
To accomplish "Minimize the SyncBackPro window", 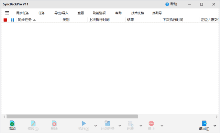I will pos(189,4).
